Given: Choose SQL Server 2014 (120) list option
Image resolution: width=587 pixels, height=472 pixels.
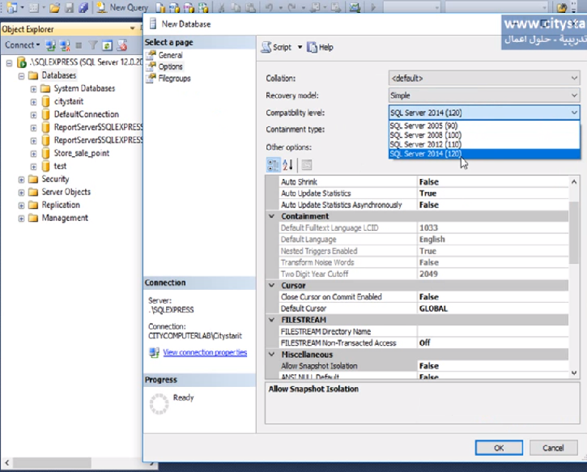Looking at the screenshot, I should click(x=484, y=154).
